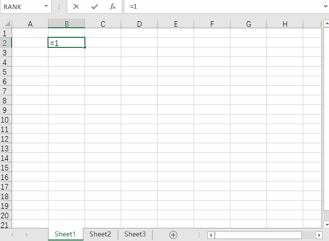
Task: Click the vertical scrollbar up arrow
Action: pyautogui.click(x=326, y=24)
